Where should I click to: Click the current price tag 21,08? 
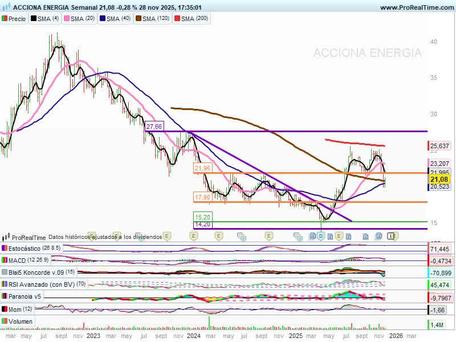coord(438,180)
